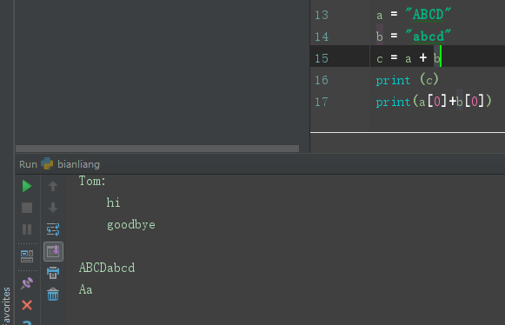
Task: Click line number 16 in gutter
Action: 322,80
